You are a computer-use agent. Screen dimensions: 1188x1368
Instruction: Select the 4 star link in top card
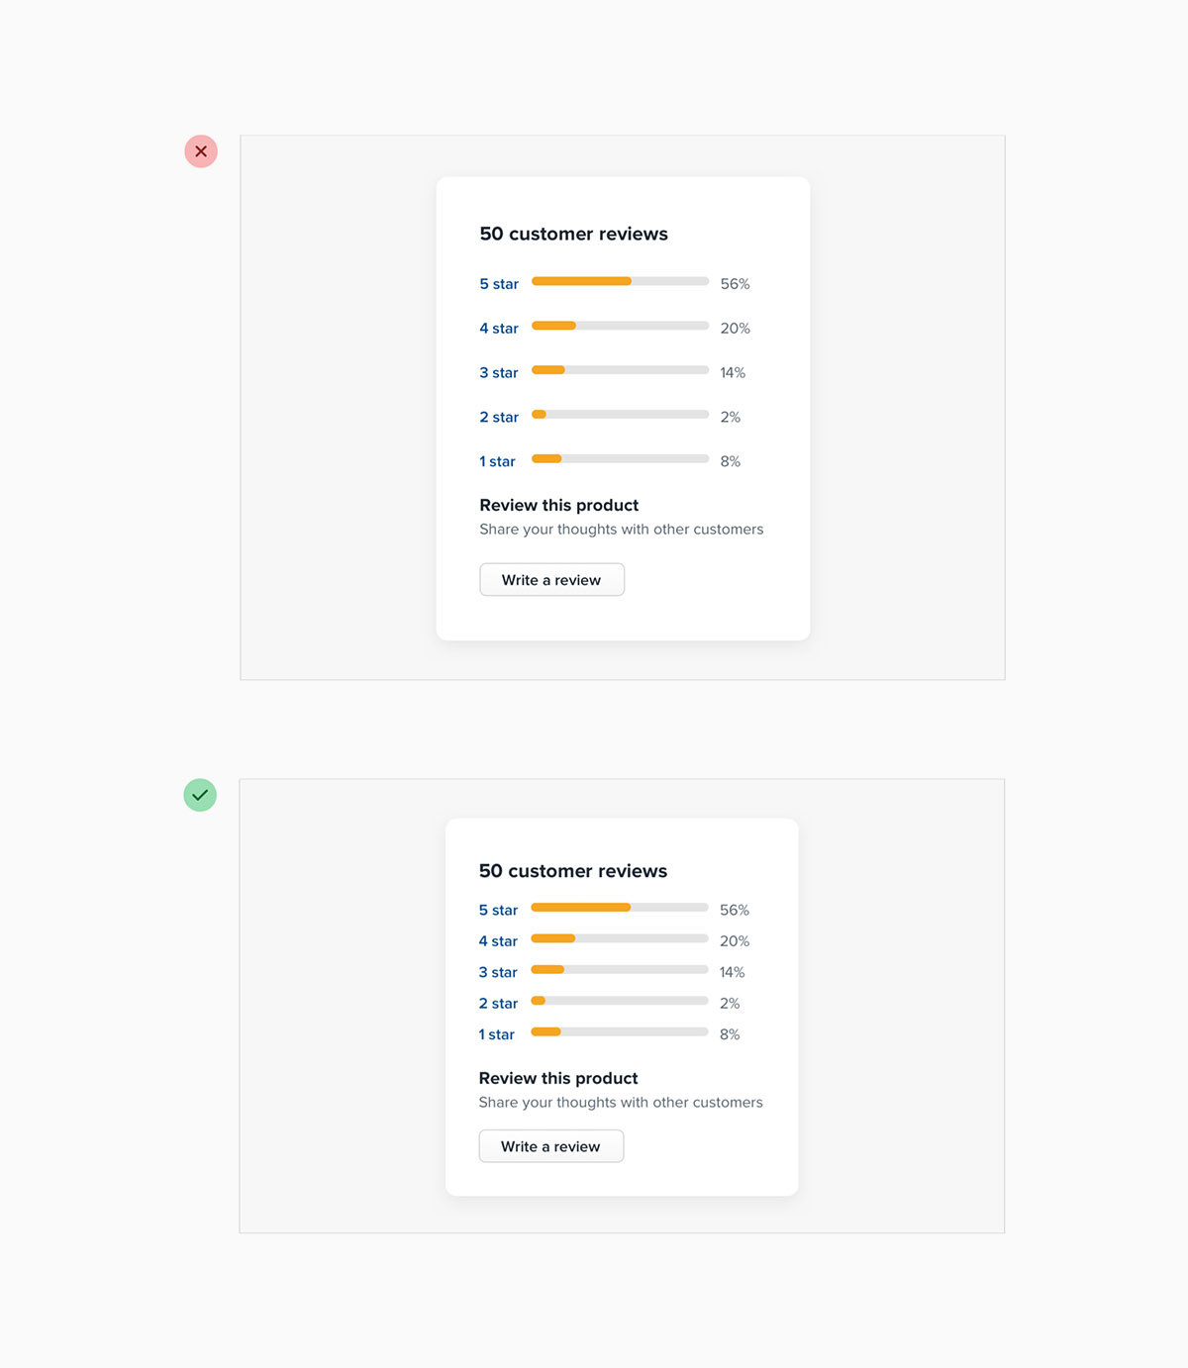click(498, 328)
